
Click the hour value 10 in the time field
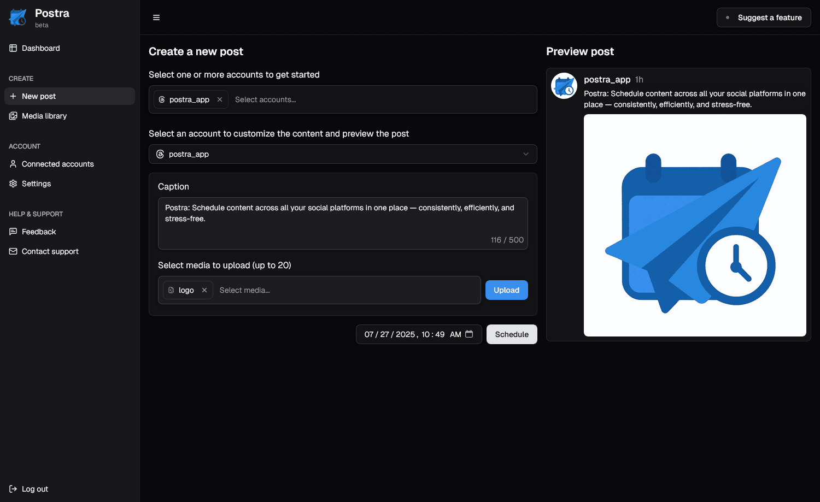pyautogui.click(x=426, y=334)
